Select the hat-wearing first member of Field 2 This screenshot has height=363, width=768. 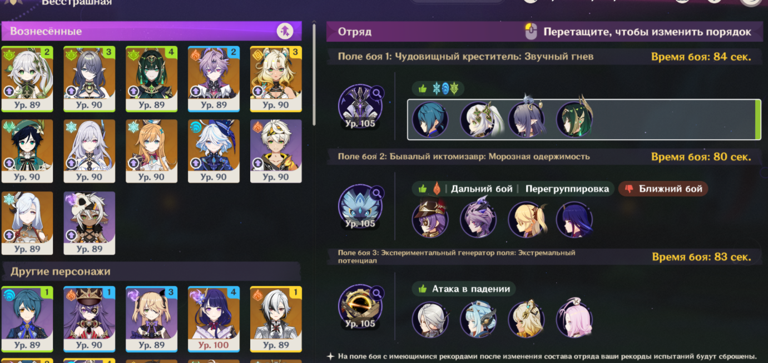point(430,219)
